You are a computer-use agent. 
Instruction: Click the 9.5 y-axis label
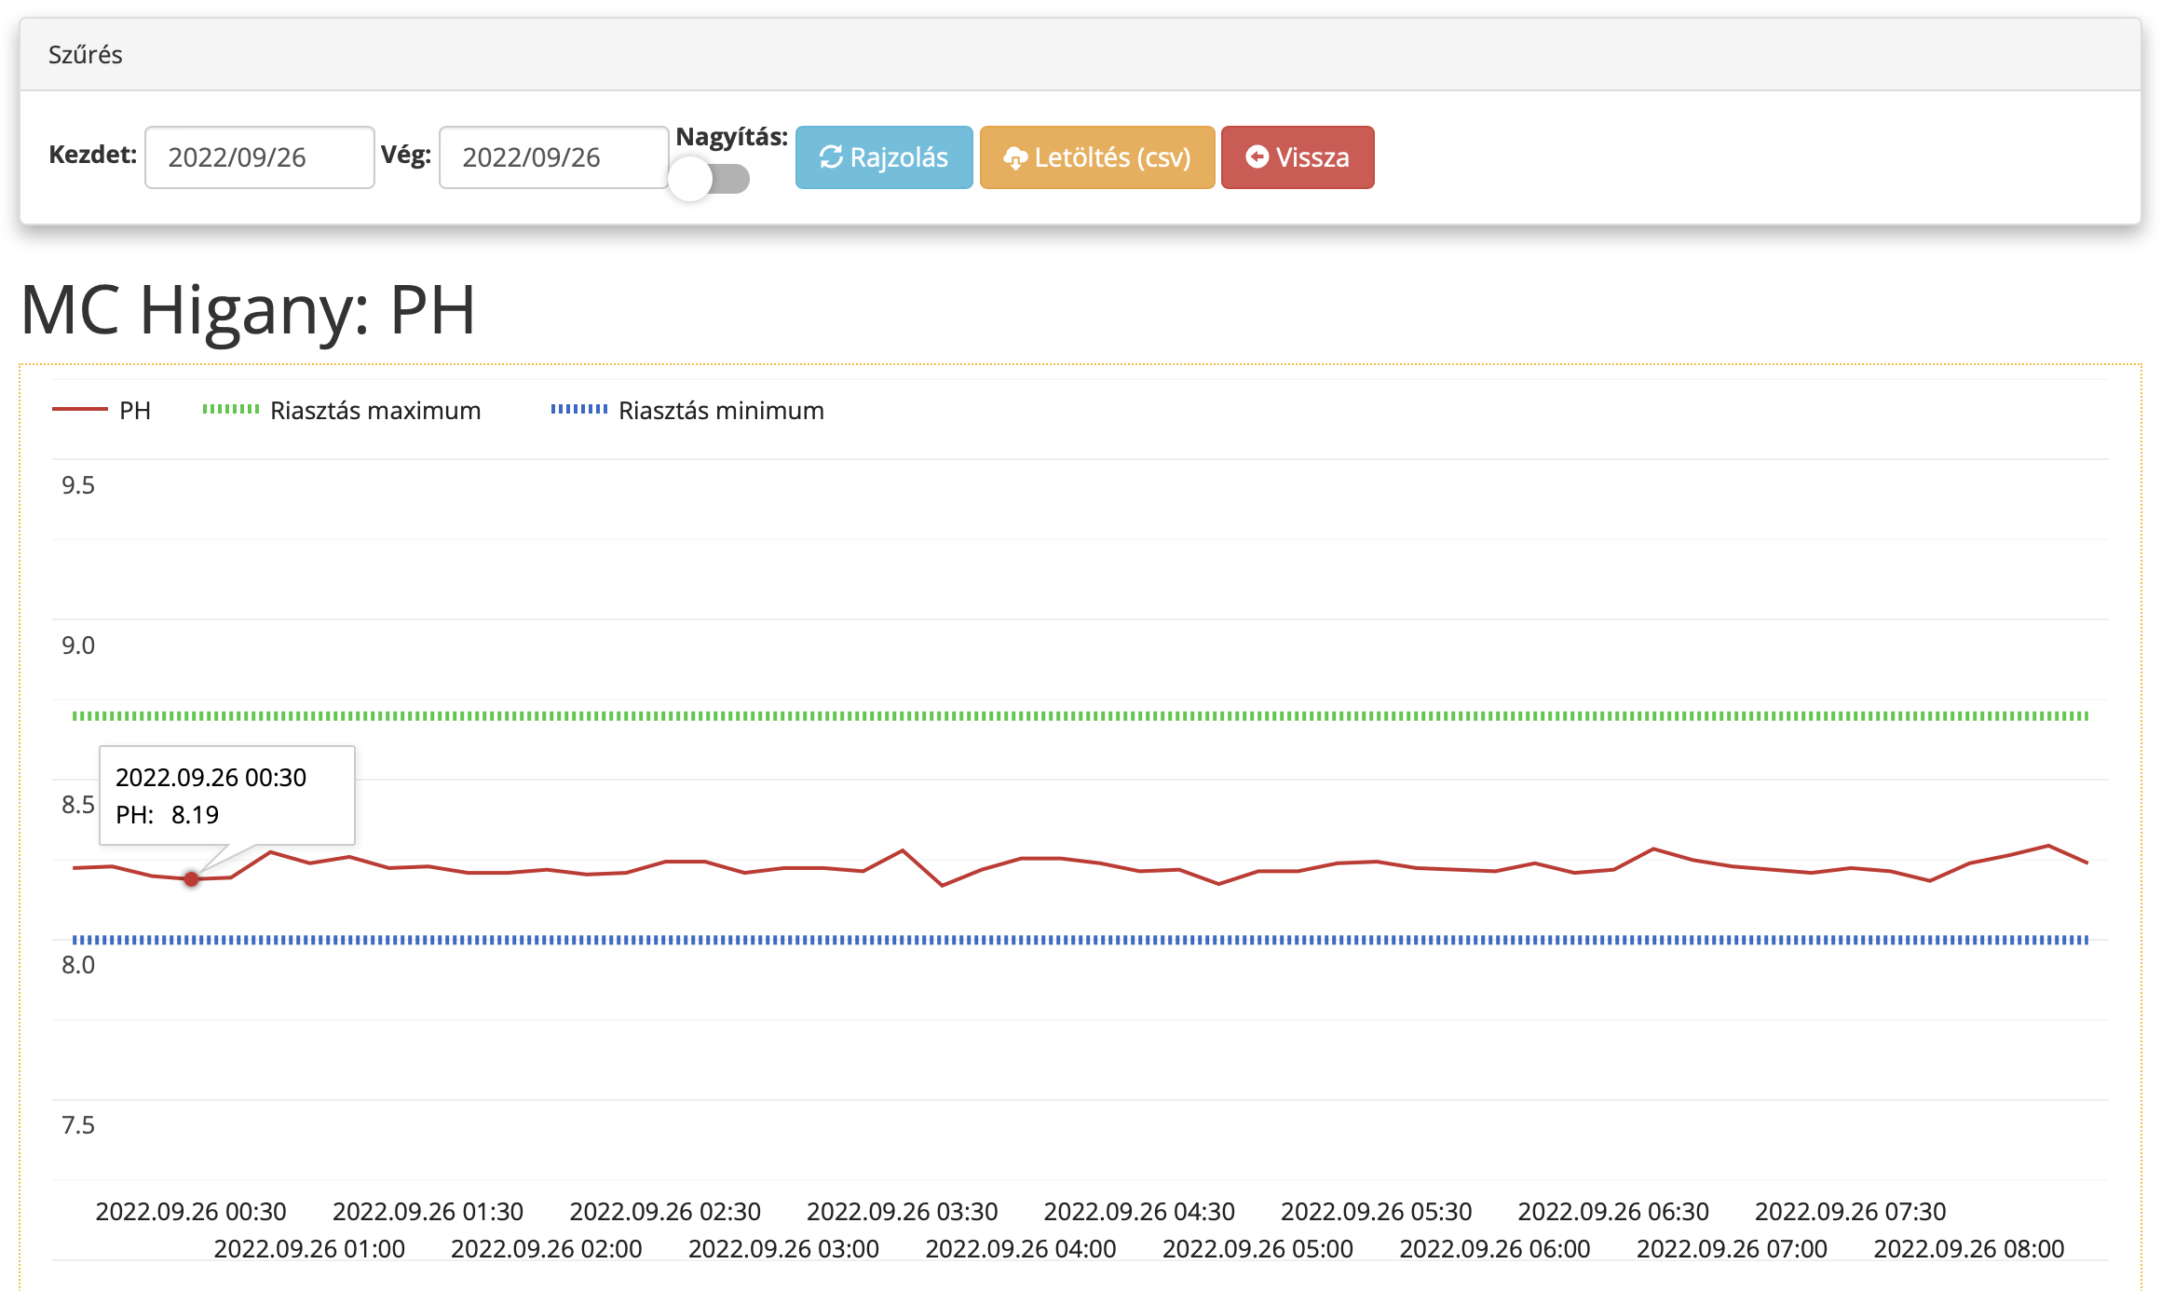pos(78,485)
